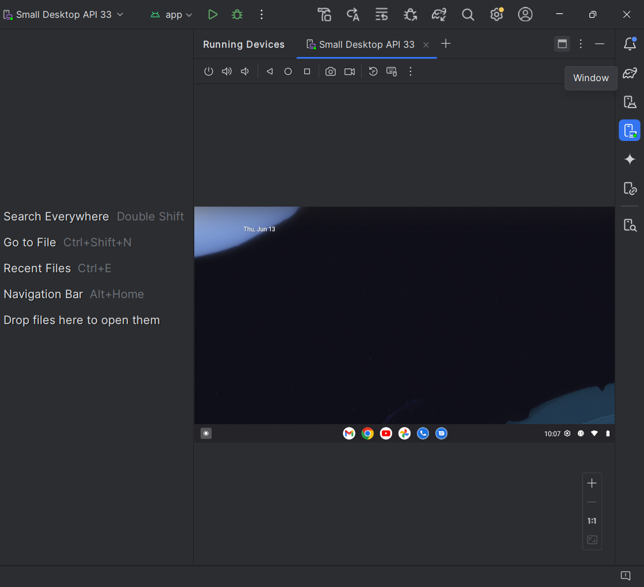Viewport: 644px width, 587px height.
Task: Open Search Everywhere magnifier icon
Action: [468, 14]
